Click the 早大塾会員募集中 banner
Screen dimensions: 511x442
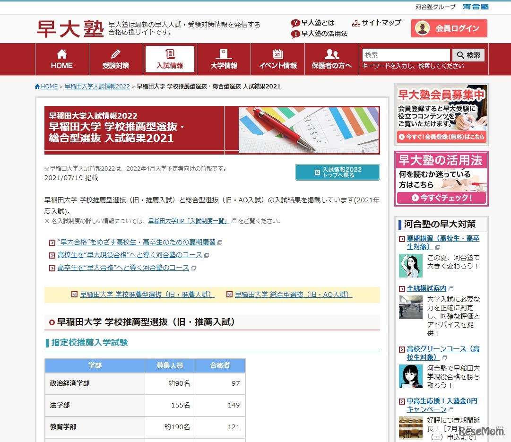(441, 114)
